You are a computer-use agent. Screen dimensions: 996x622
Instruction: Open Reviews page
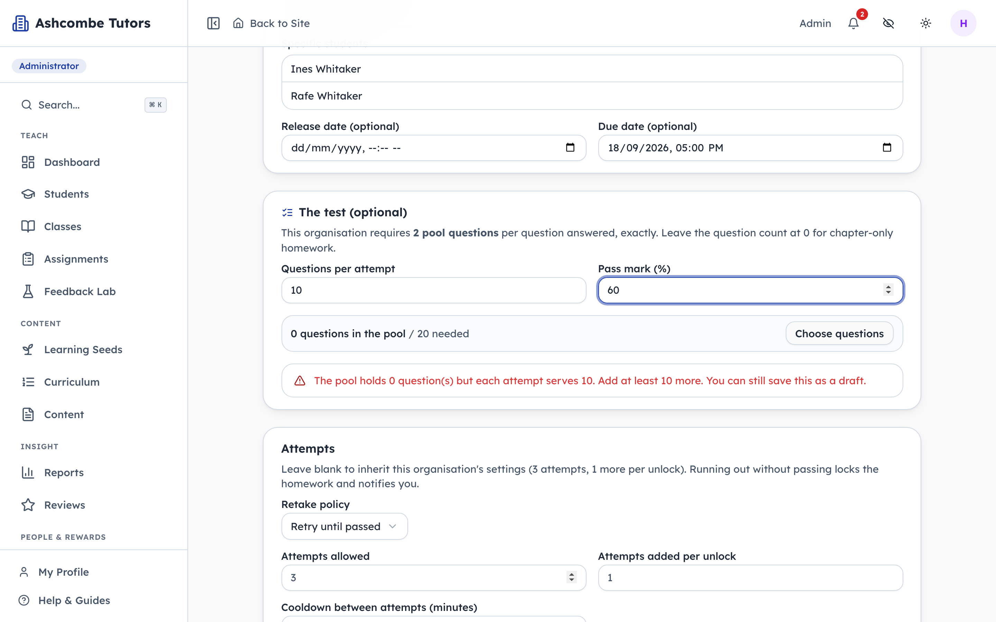click(x=65, y=505)
